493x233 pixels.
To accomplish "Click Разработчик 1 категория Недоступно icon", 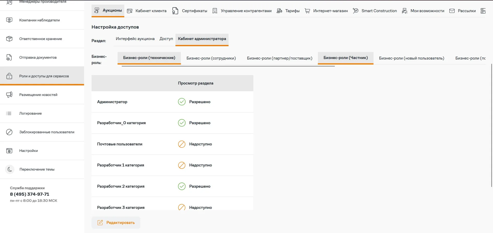I will click(182, 165).
